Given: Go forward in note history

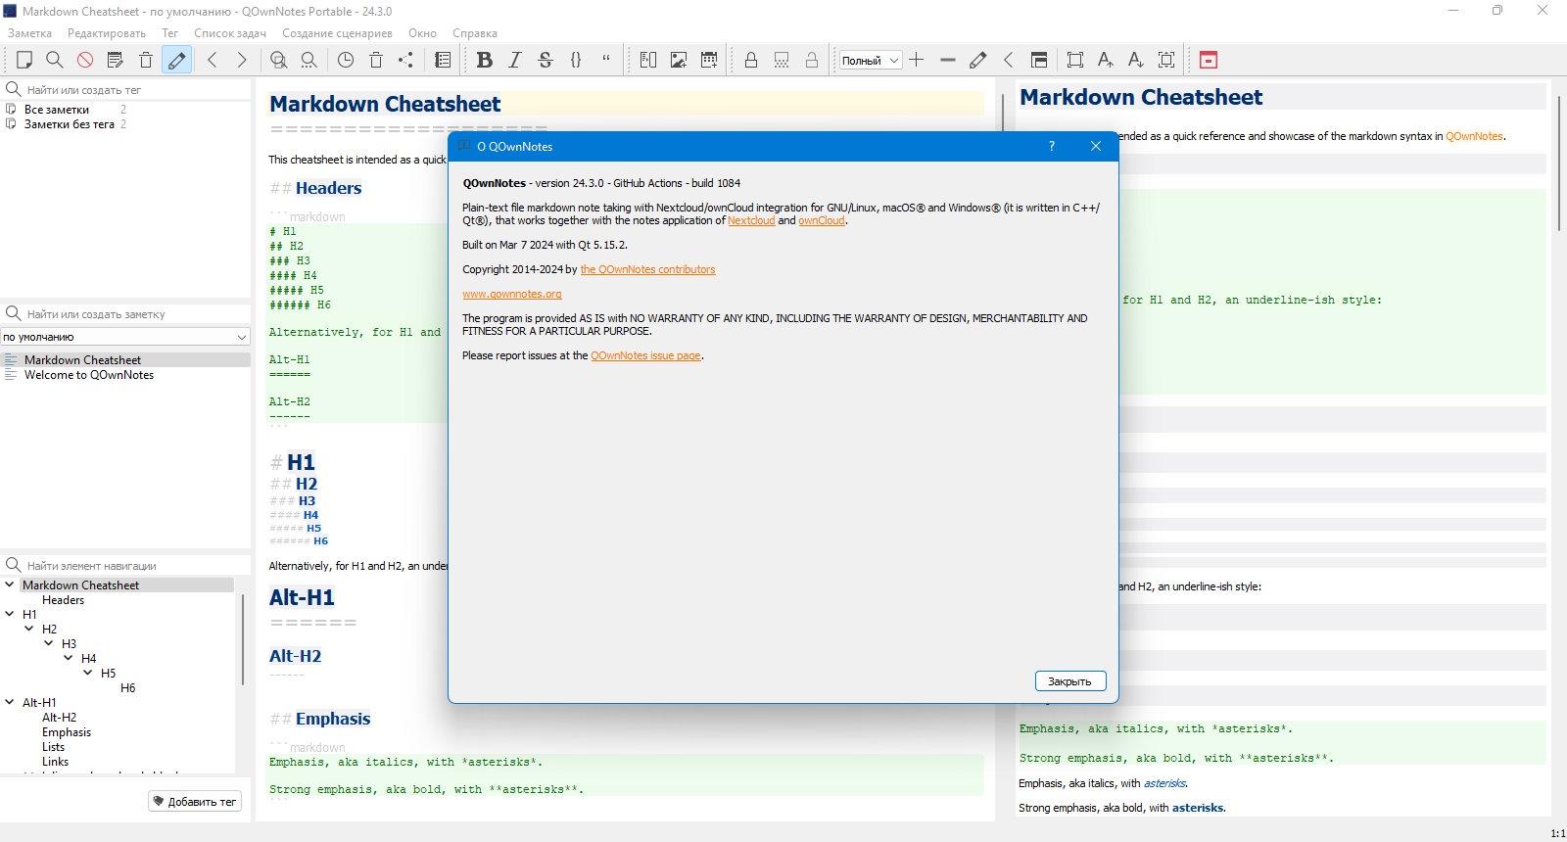Looking at the screenshot, I should (x=242, y=60).
